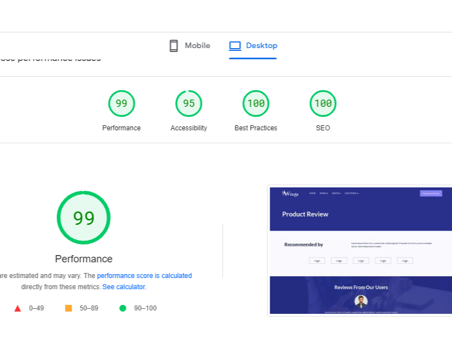Click the orange square 50–89 legend icon
The image size is (452, 339).
click(69, 308)
